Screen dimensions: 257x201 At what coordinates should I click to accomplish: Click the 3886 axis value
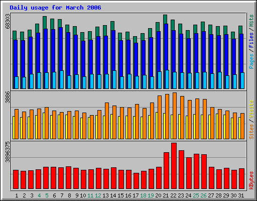[x=8, y=97]
